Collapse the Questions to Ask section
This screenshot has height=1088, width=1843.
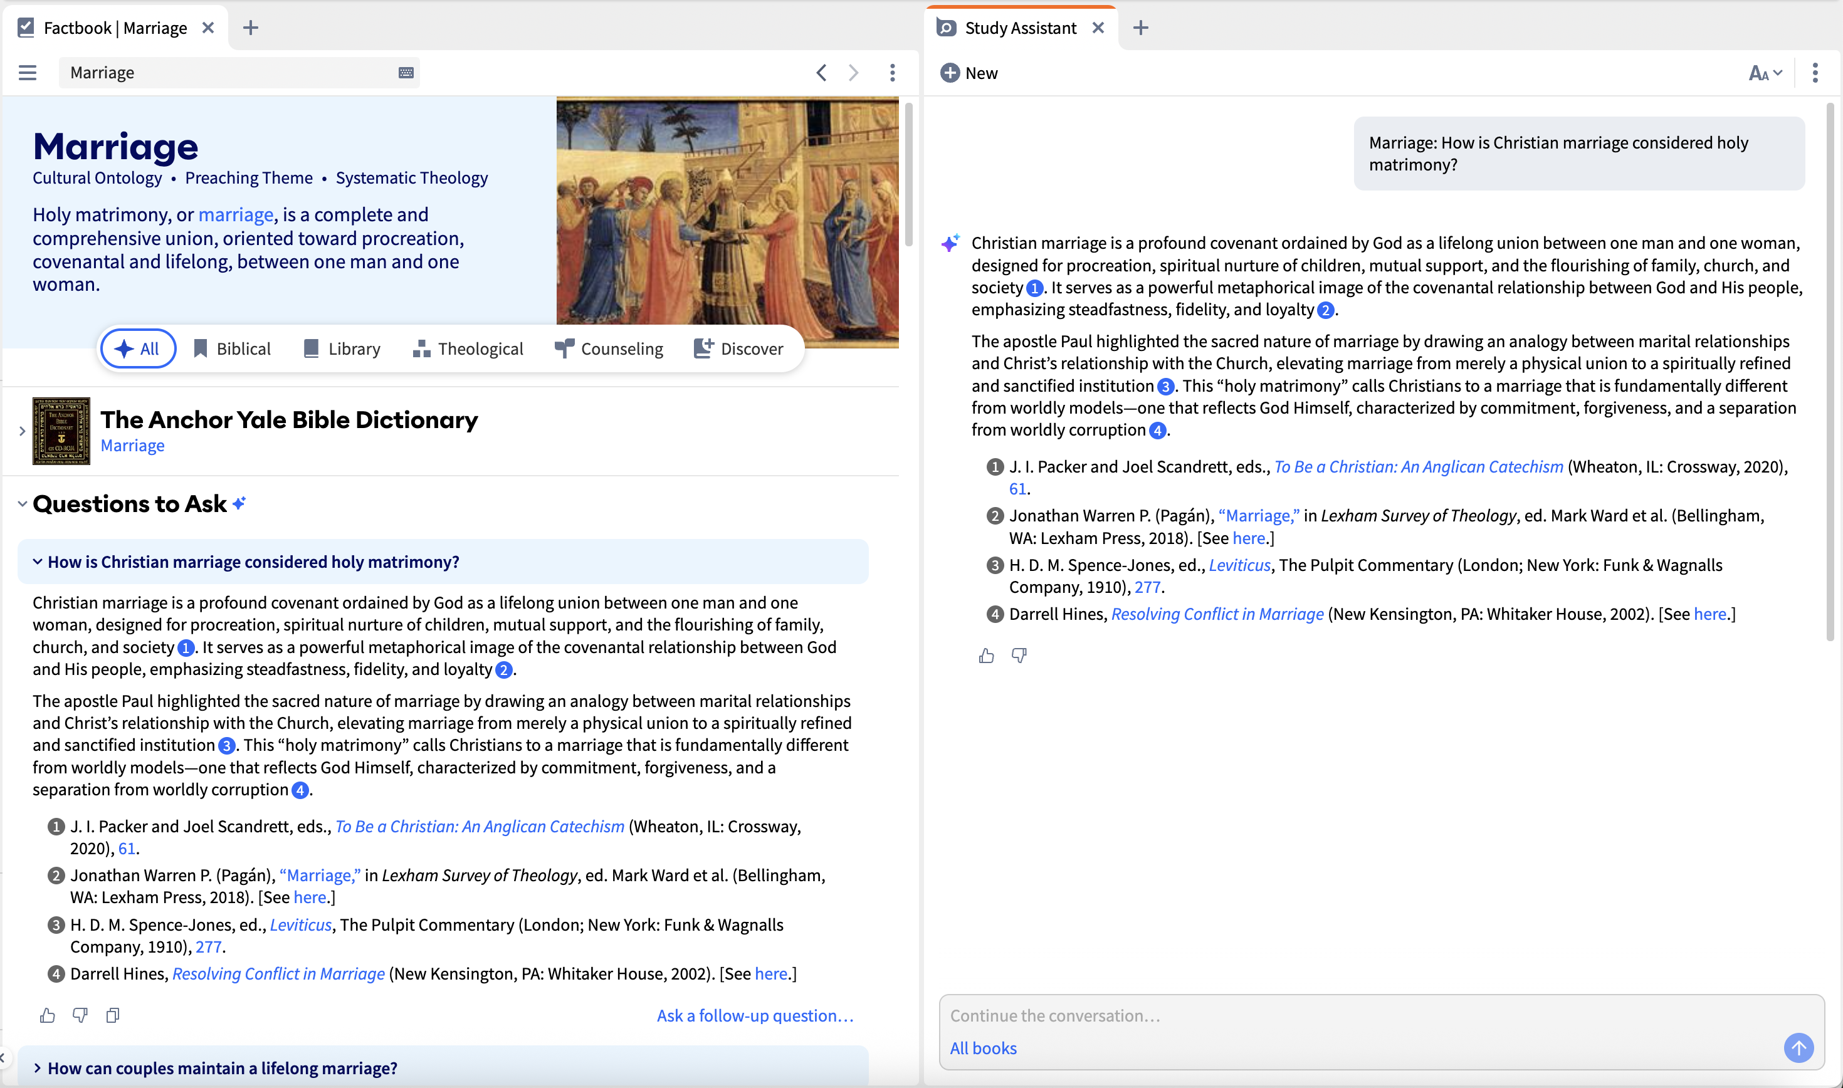(x=22, y=504)
